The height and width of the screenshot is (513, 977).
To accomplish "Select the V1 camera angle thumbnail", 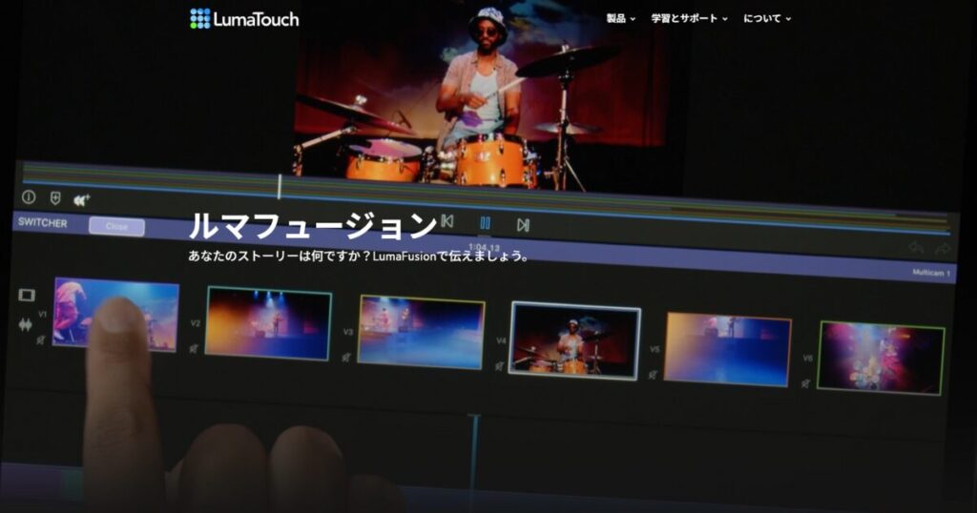I will (x=115, y=315).
